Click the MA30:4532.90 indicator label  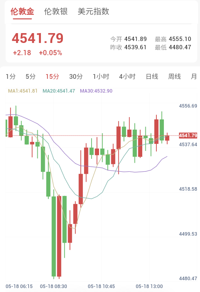(x=96, y=91)
